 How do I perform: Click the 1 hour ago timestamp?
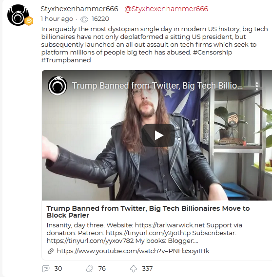coord(57,19)
